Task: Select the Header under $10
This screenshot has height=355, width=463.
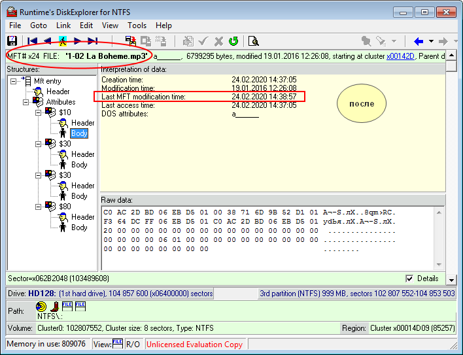Action: 82,123
